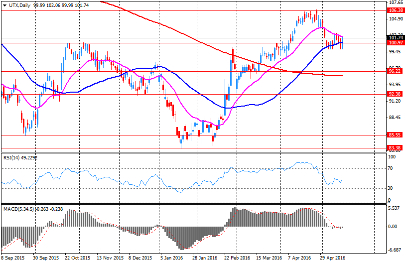Click the 13 Nov 2015 date label

[110, 258]
